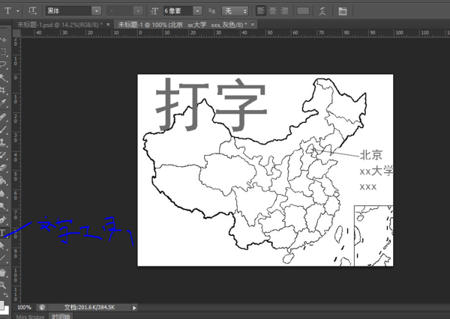This screenshot has height=319, width=450.
Task: Select the Blur tool
Action: [x=4, y=193]
